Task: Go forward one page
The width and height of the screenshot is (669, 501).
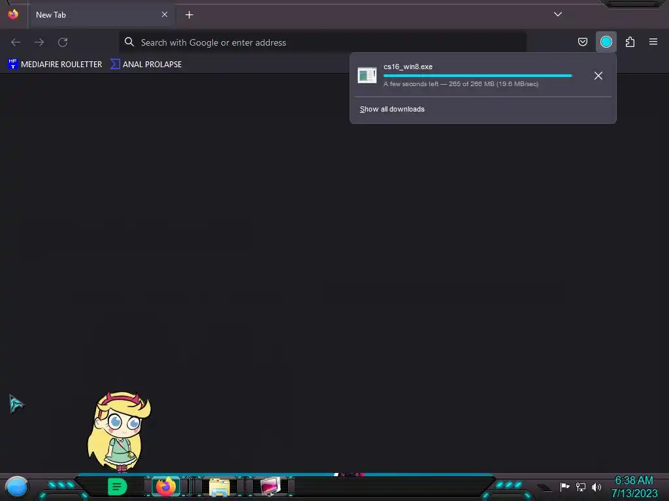Action: 39,42
